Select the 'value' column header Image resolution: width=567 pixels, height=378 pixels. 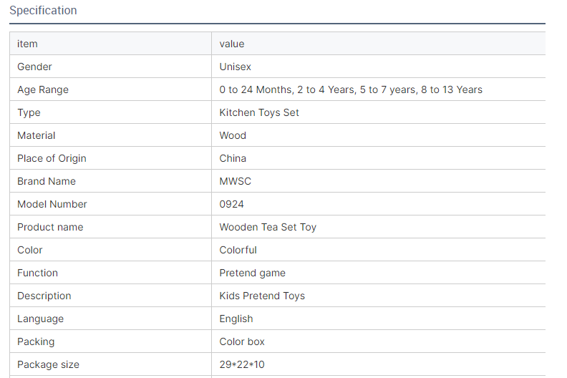[x=232, y=44]
